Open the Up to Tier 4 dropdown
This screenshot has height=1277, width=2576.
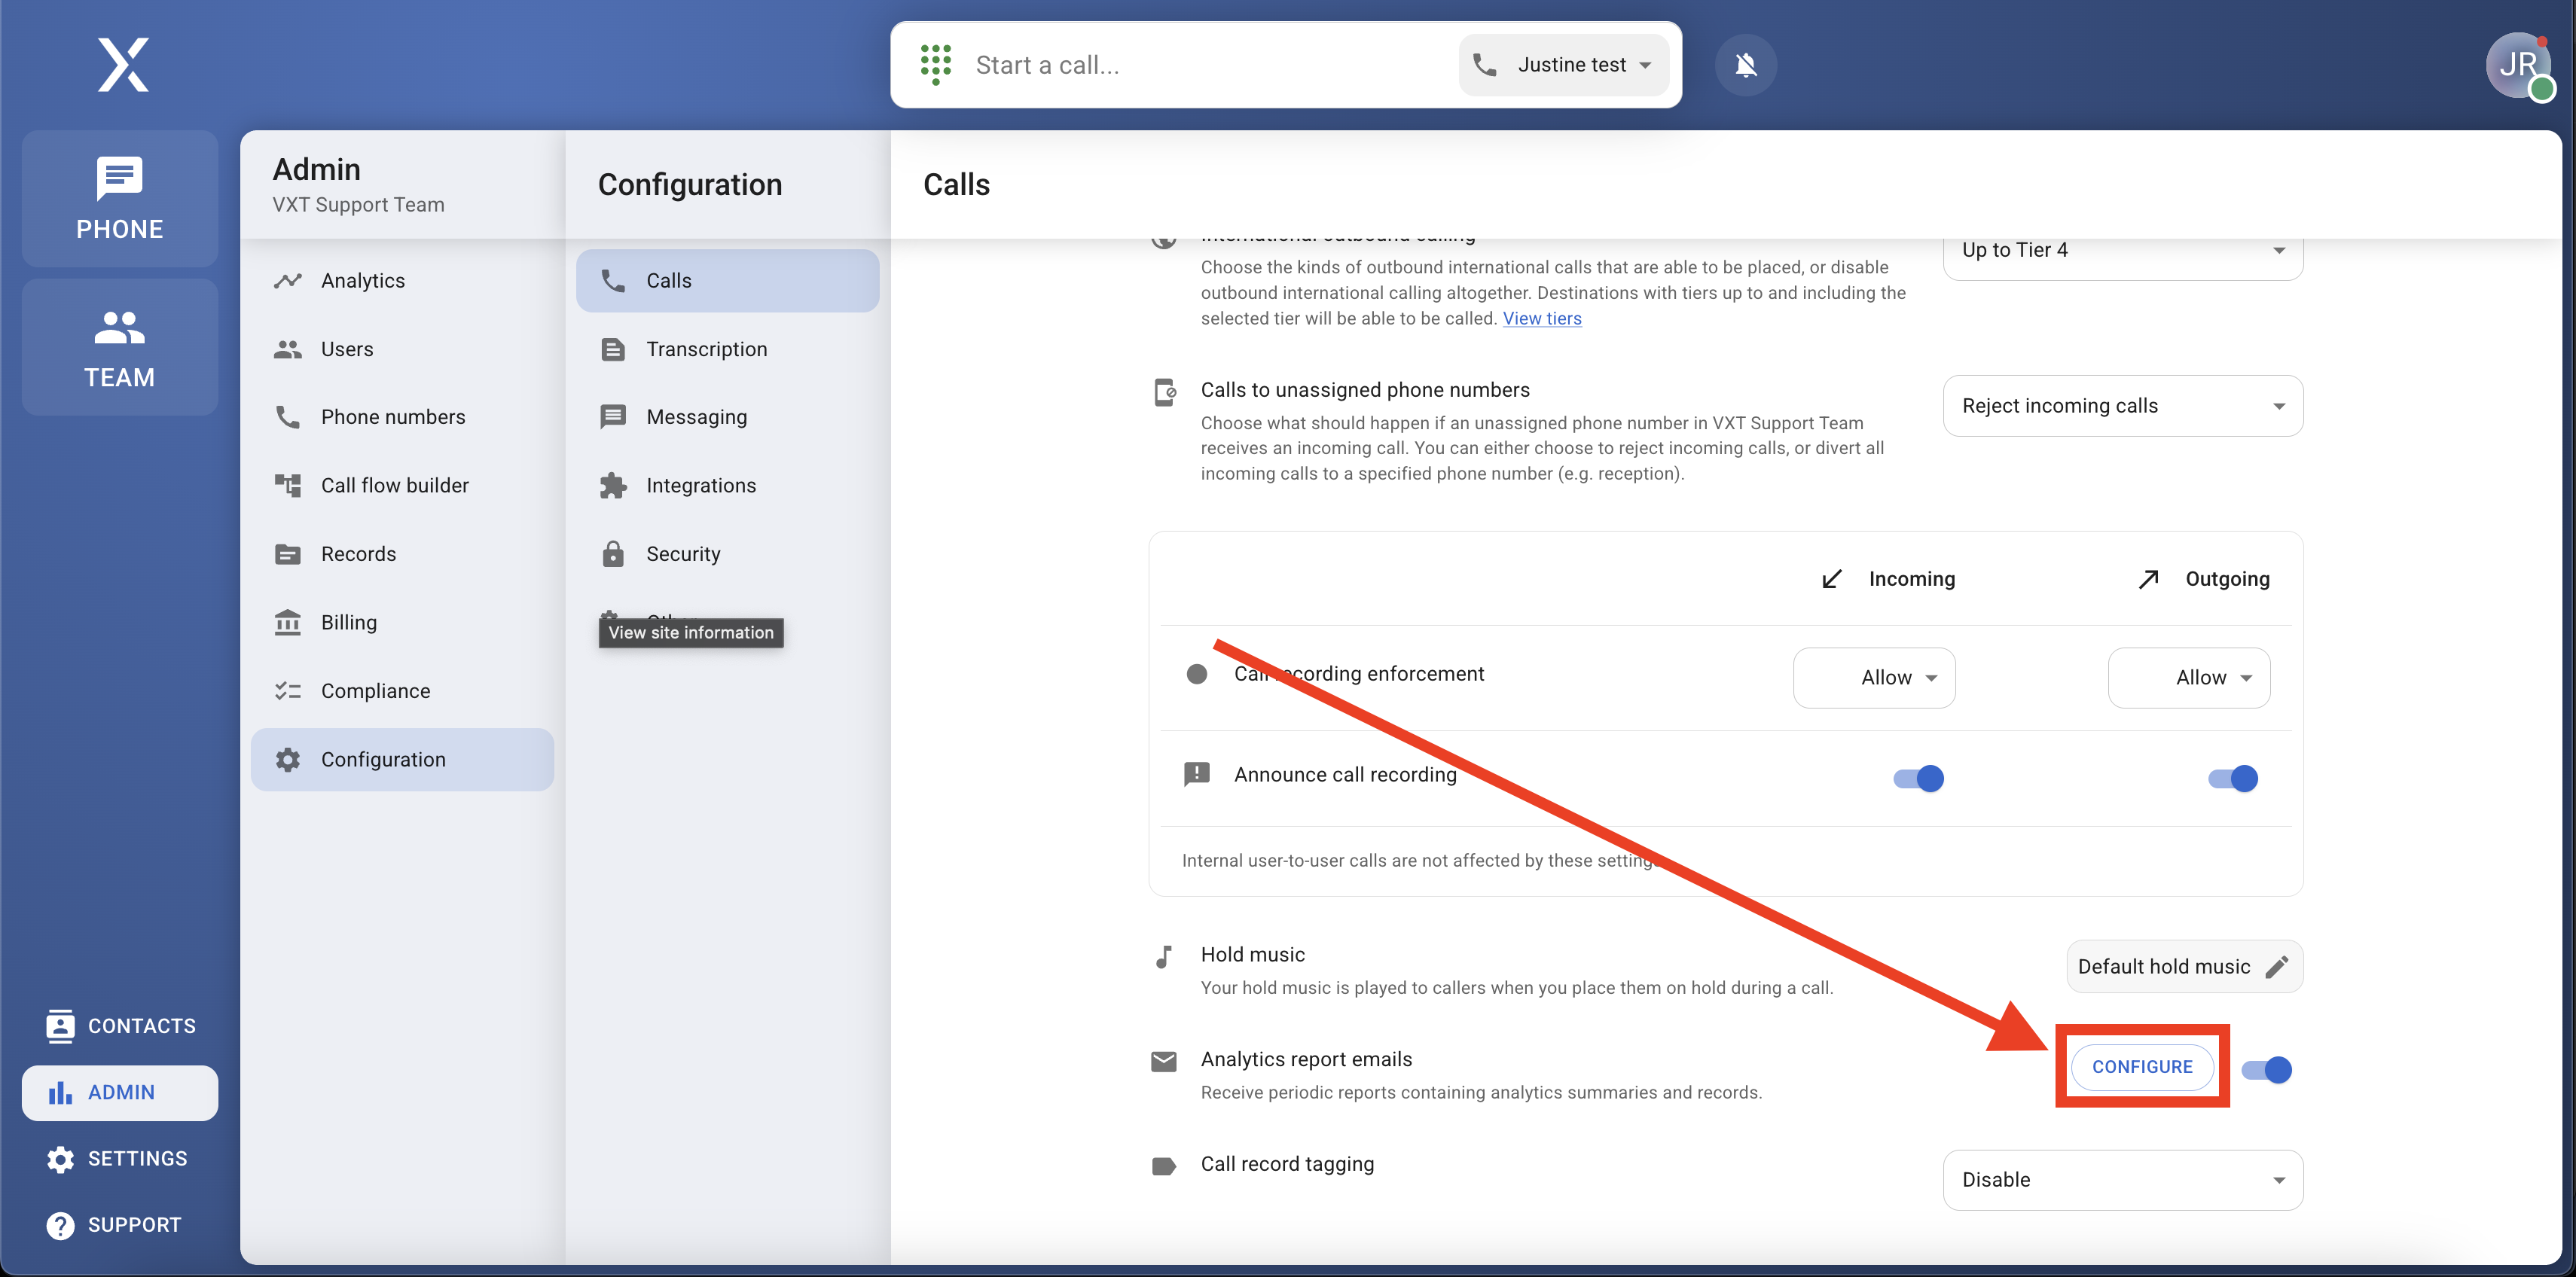tap(2122, 250)
